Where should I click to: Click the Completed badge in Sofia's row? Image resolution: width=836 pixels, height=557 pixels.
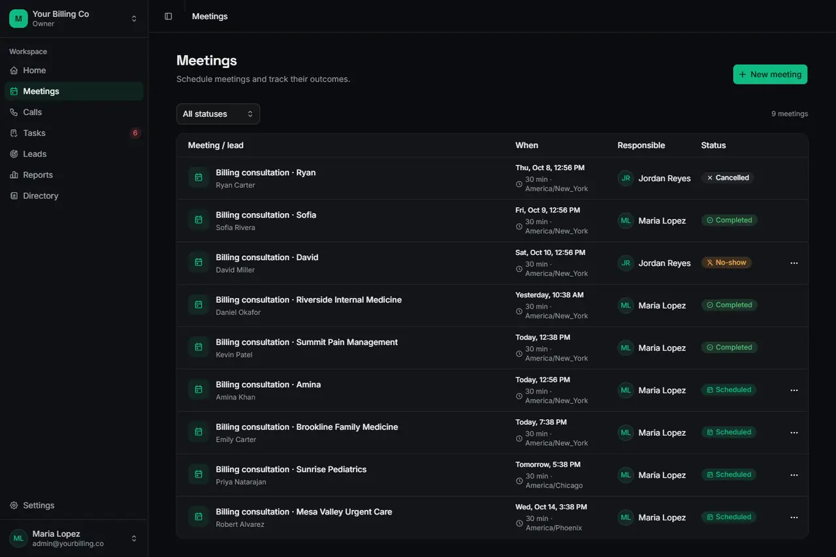coord(730,220)
